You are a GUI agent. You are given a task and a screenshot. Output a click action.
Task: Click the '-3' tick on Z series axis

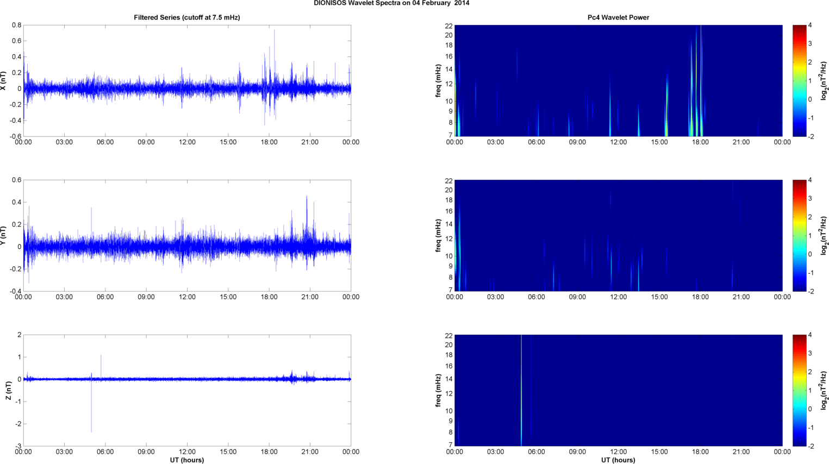[x=18, y=446]
